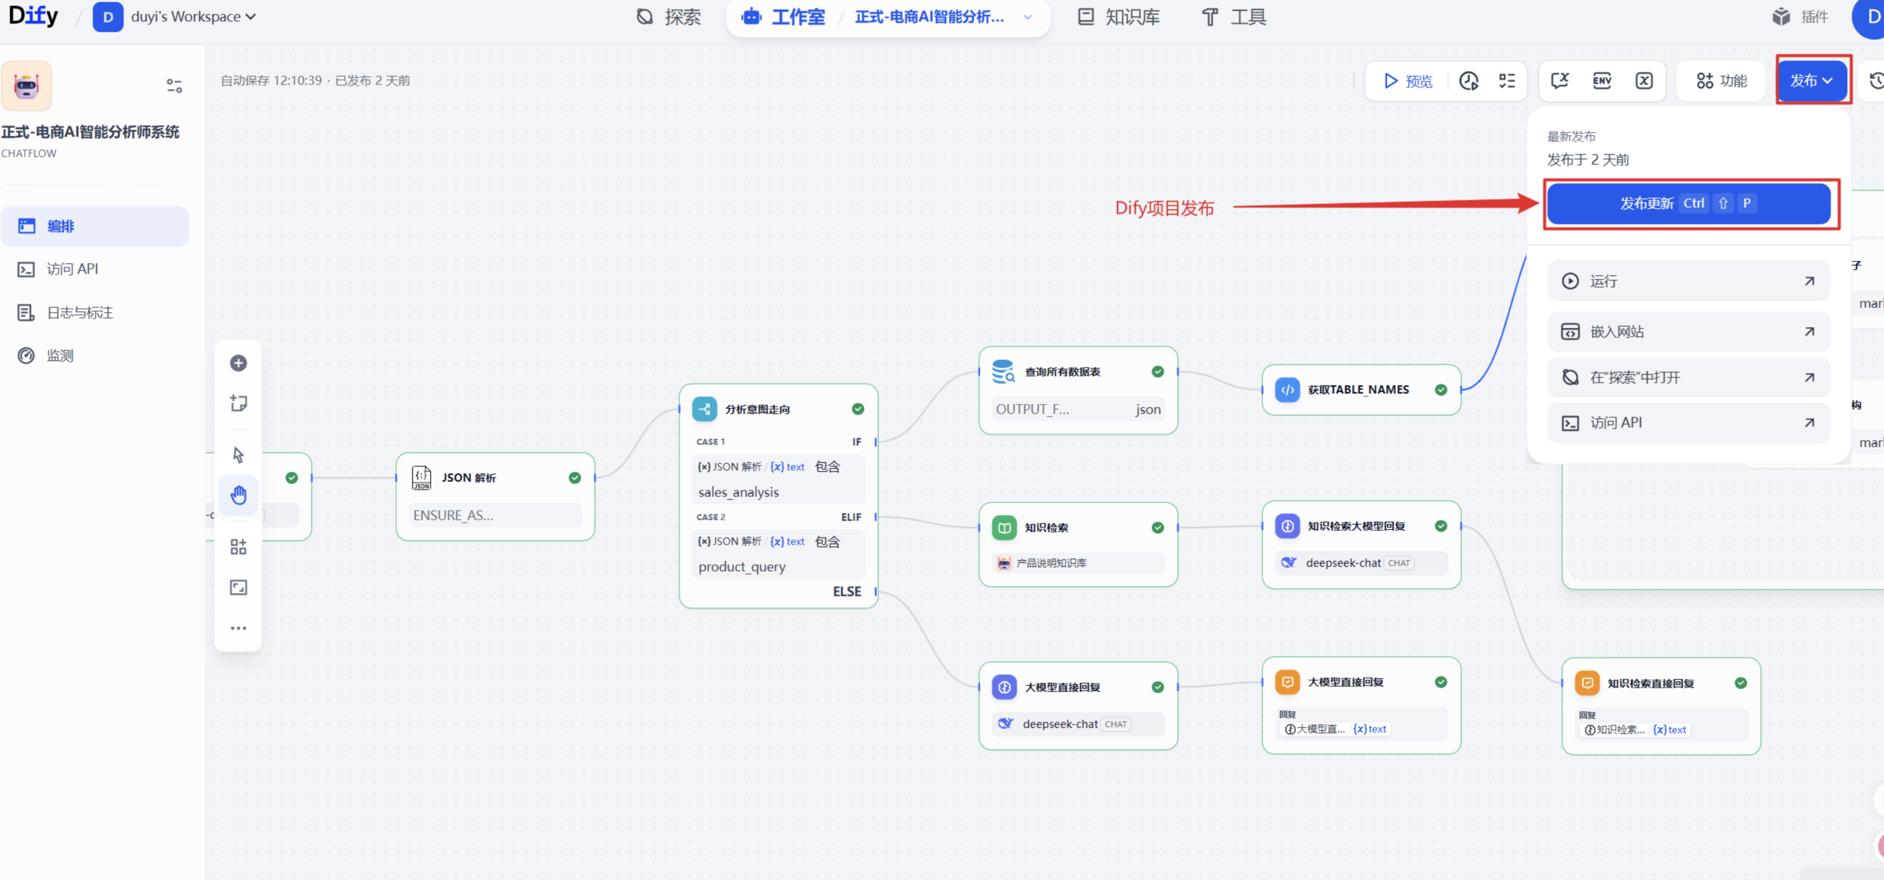Click the add node plus icon

tap(238, 363)
